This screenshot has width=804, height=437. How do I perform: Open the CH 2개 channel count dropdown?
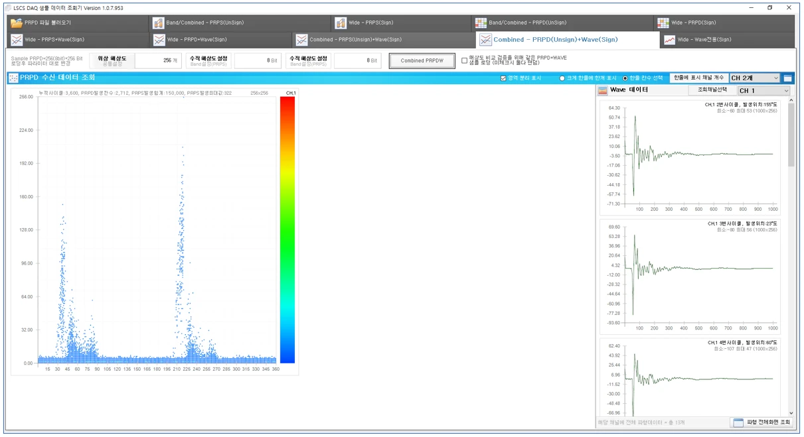coord(755,78)
